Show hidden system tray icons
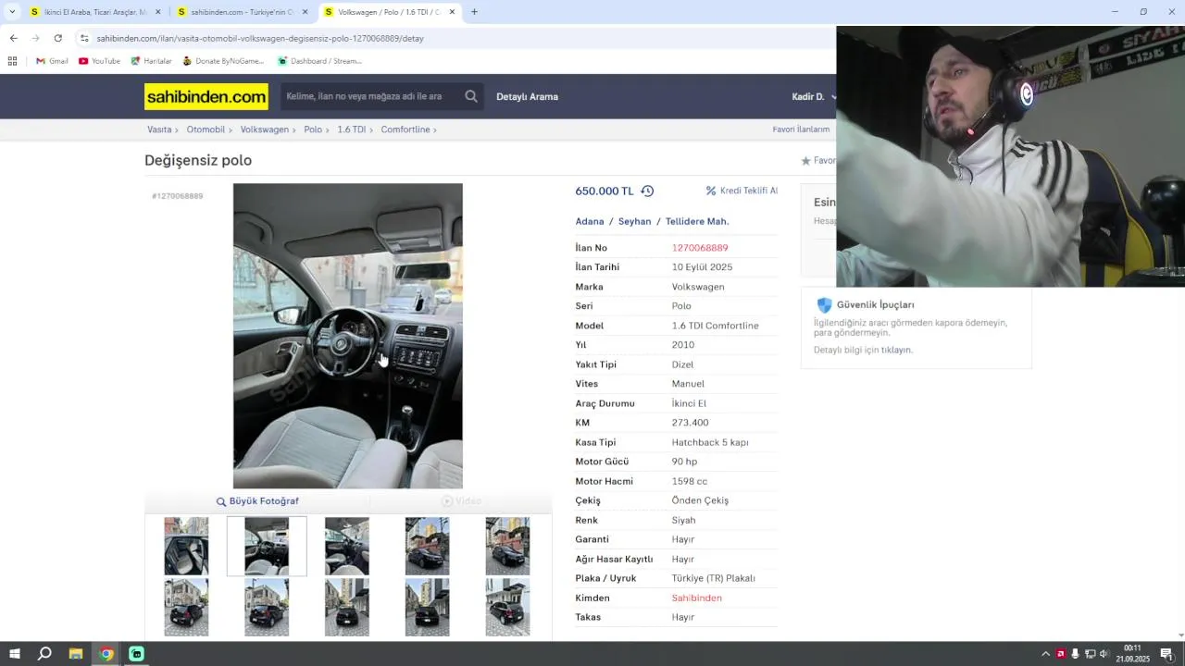 [1046, 654]
